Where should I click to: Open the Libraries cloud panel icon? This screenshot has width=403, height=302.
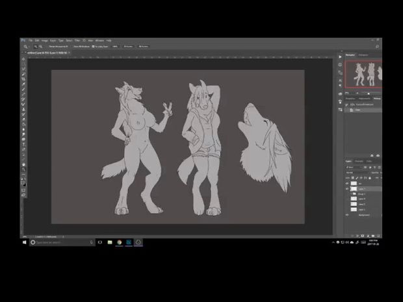(340, 94)
